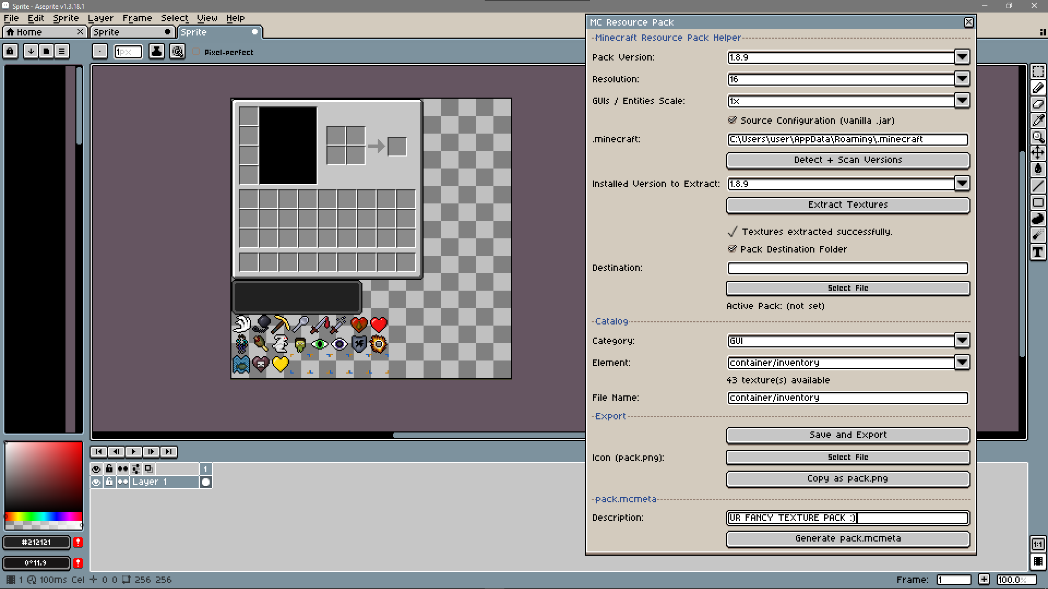Image resolution: width=1048 pixels, height=589 pixels.
Task: Select the Blur tool
Action: 1038,235
